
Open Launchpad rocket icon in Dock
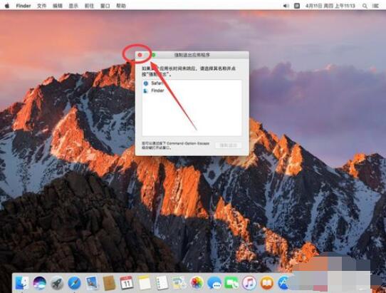point(57,283)
